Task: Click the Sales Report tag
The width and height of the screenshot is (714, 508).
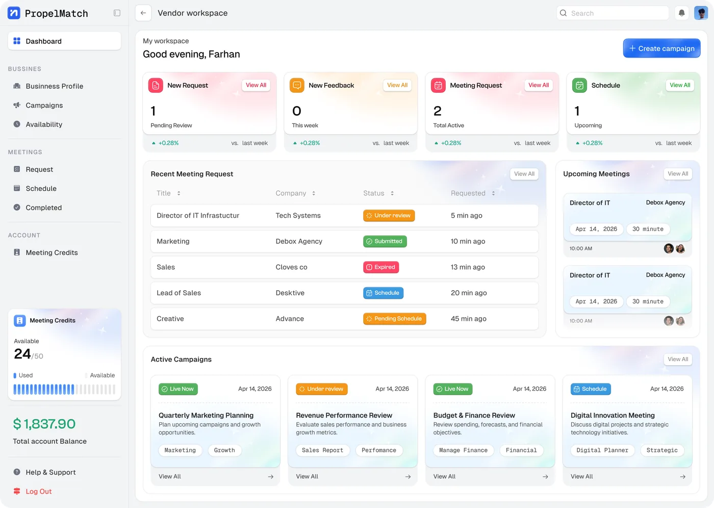Action: (322, 450)
